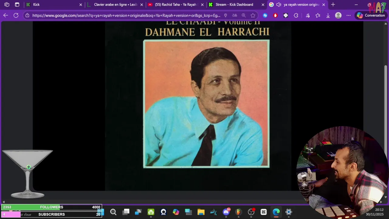389x219 pixels.
Task: Add this page to favorites star
Action: (x=253, y=15)
